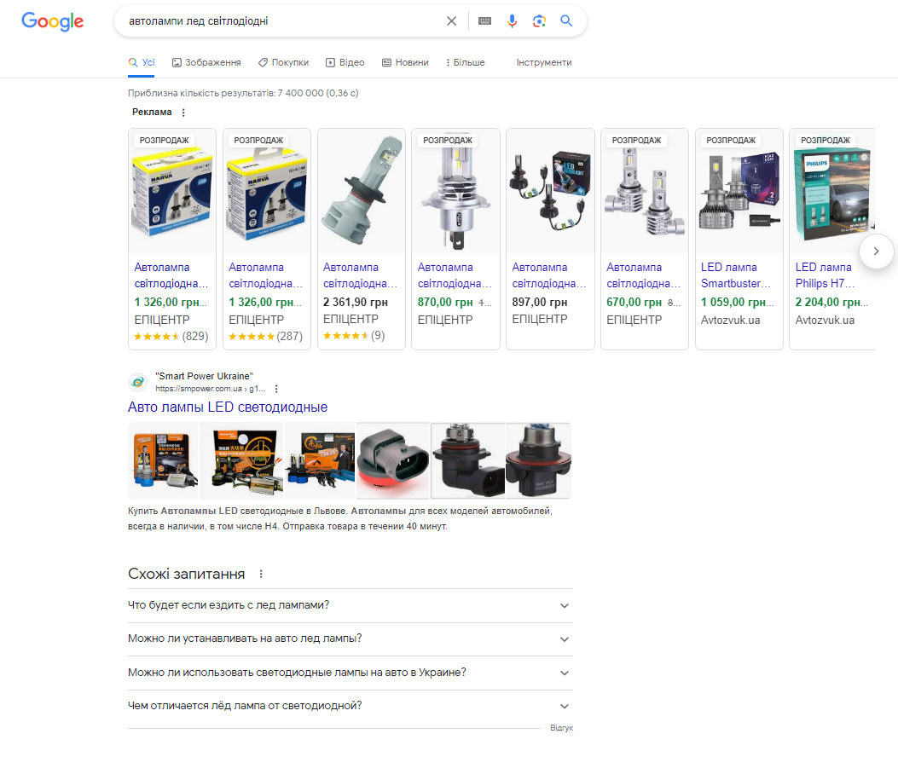Viewport: 898px width, 757px height.
Task: Open the Авто лампы LED светодиодные result link
Action: coord(228,407)
